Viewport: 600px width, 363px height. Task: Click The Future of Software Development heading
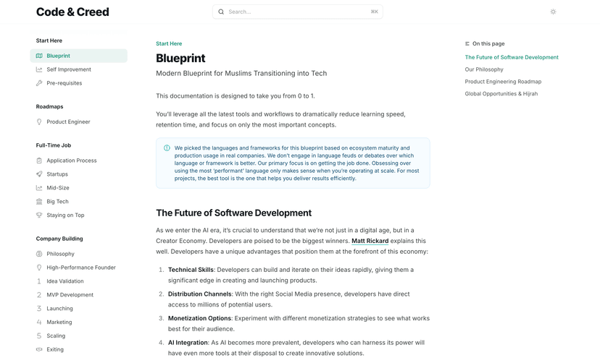[234, 213]
